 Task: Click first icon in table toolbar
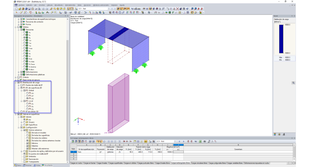(x=73, y=141)
